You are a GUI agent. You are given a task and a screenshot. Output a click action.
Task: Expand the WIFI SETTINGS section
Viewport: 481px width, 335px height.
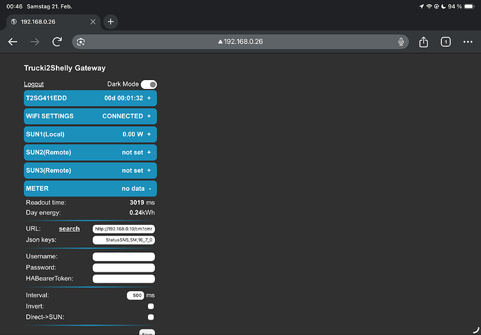point(90,116)
